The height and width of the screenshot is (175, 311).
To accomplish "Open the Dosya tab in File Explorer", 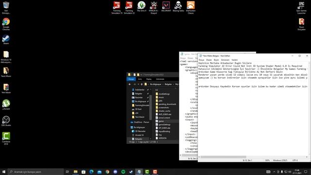I will point(131,79).
